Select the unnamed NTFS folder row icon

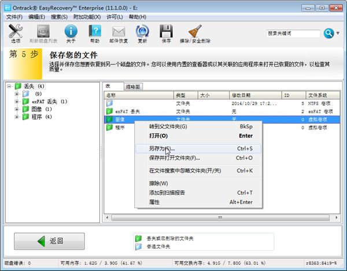pos(109,103)
